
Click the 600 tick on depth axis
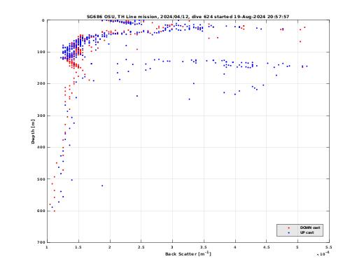pyautogui.click(x=41, y=211)
